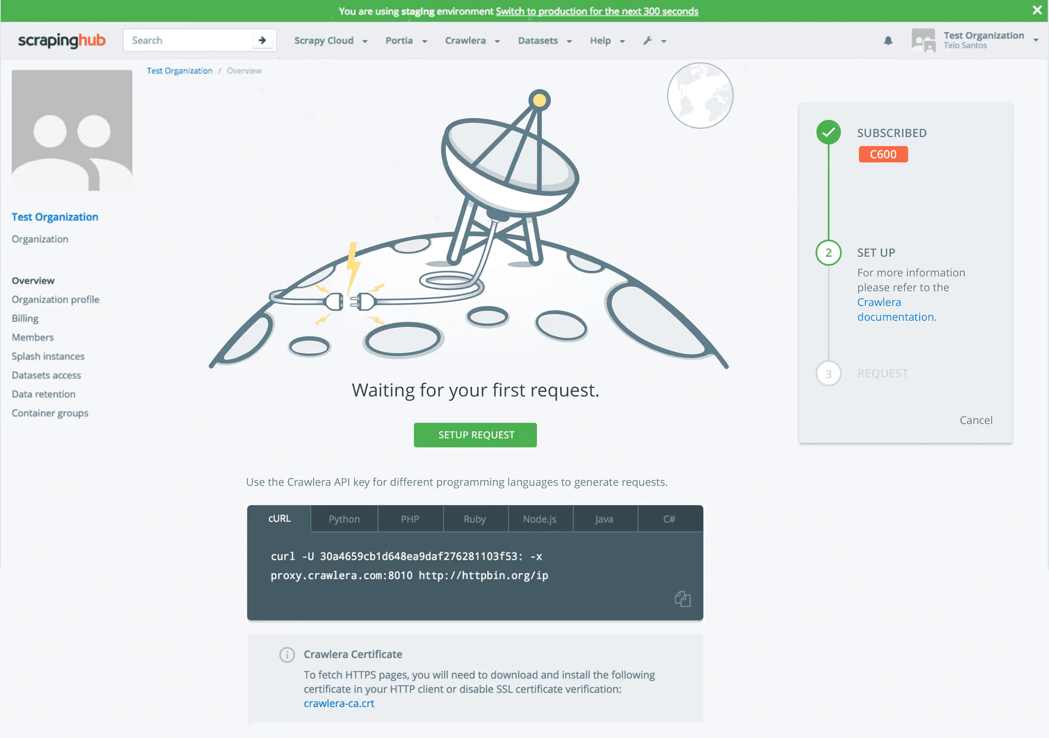Click the notifications bell icon

[x=888, y=41]
